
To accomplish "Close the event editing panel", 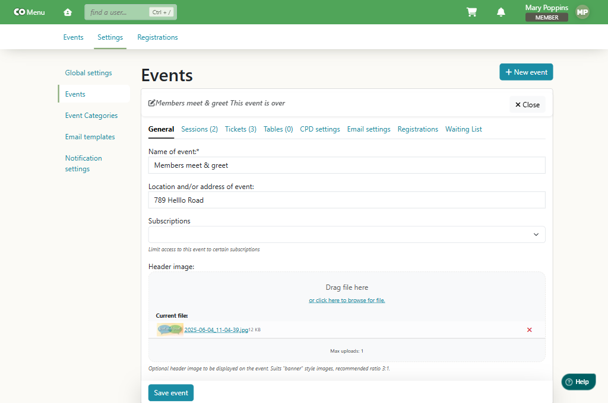I will [527, 105].
